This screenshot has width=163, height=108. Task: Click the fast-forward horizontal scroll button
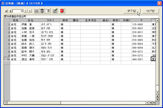(x=154, y=103)
